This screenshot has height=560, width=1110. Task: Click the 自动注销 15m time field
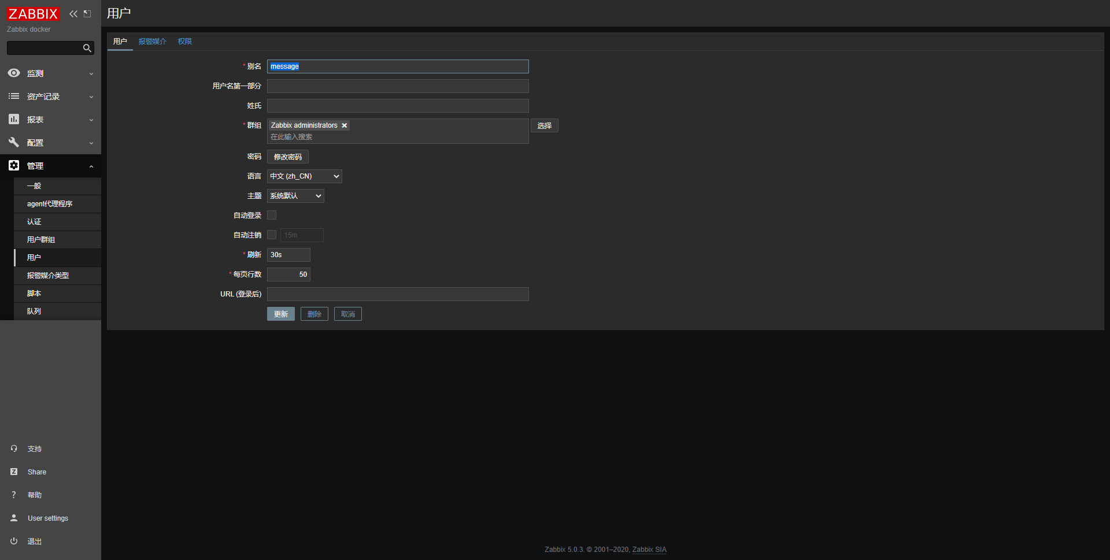(302, 235)
